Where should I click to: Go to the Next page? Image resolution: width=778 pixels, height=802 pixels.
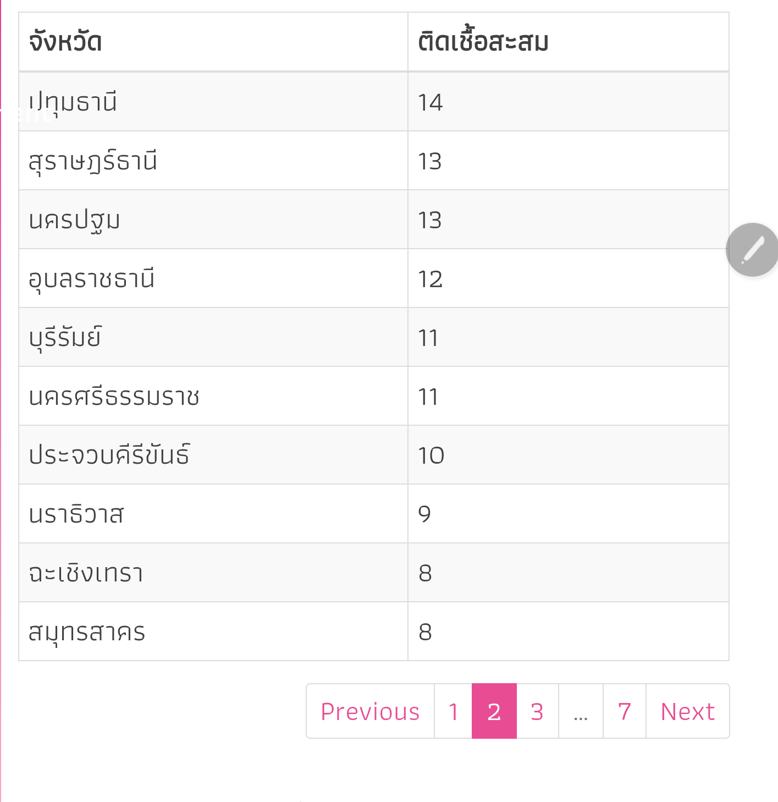(687, 711)
